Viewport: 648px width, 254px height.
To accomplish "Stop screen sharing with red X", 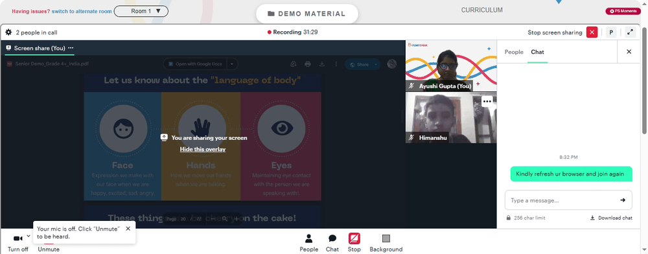I will tap(592, 32).
